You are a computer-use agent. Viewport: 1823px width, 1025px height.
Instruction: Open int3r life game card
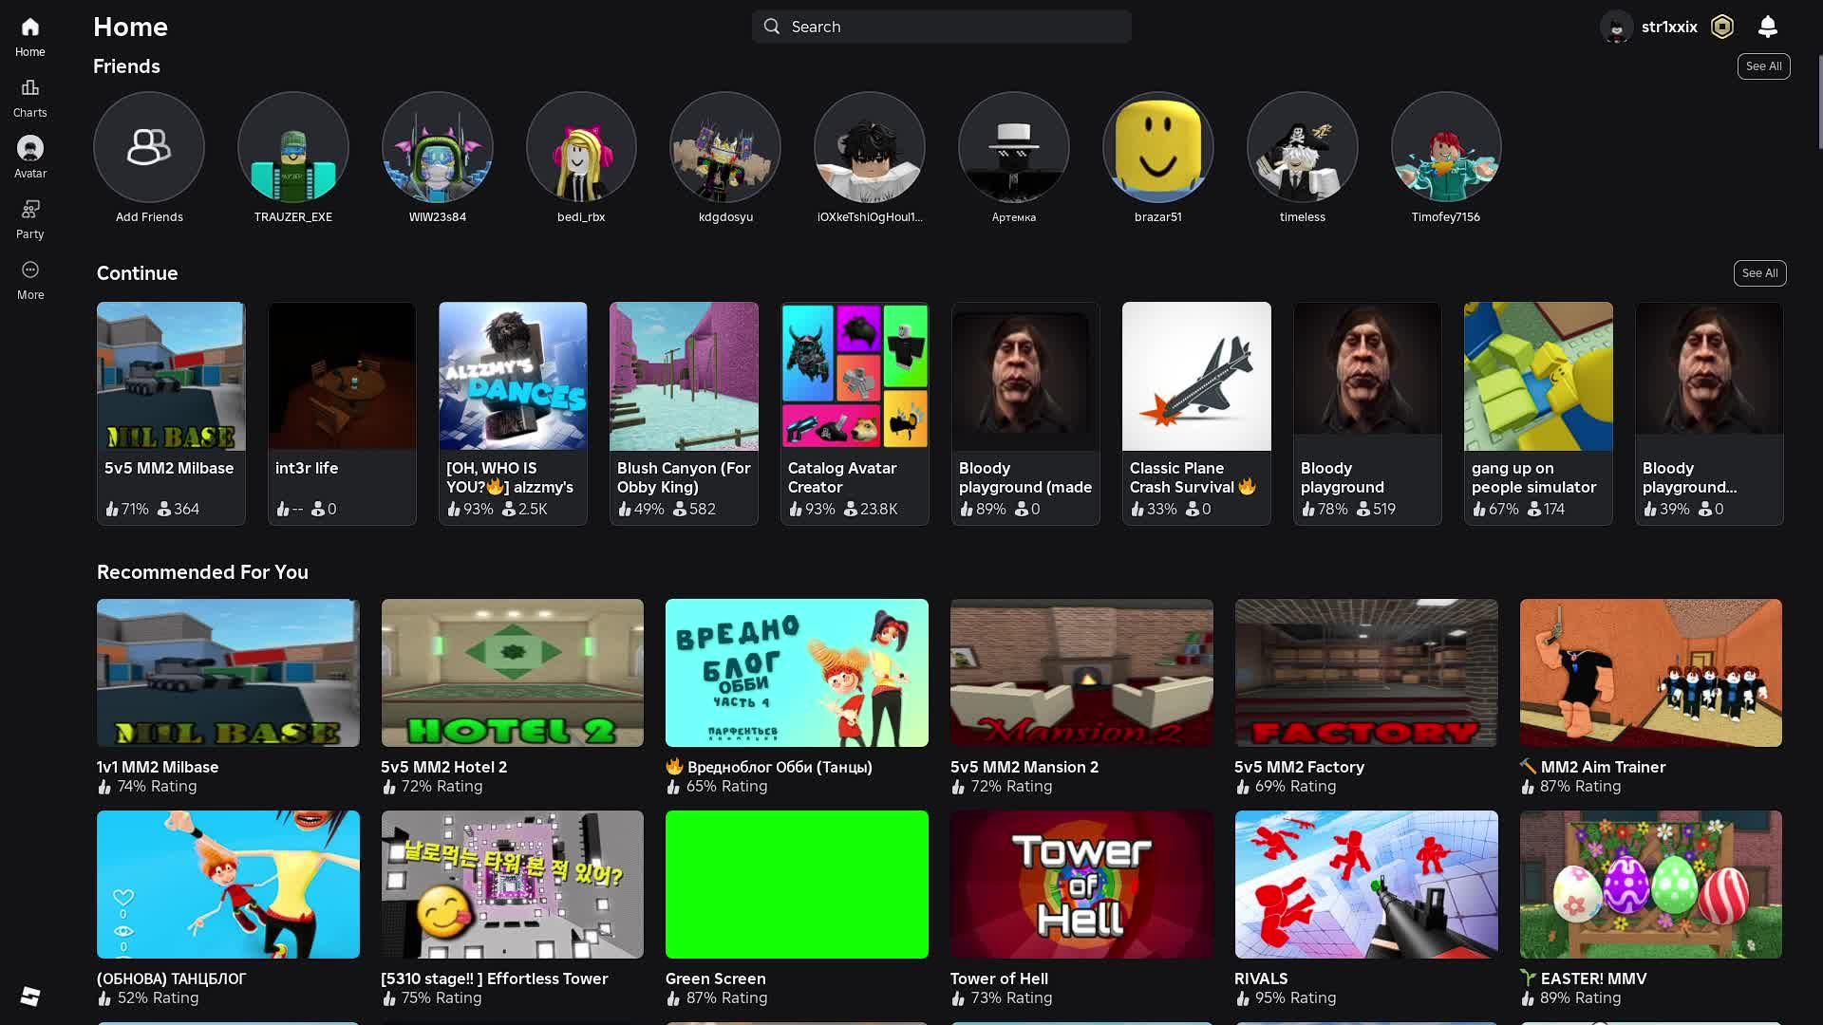tap(342, 413)
